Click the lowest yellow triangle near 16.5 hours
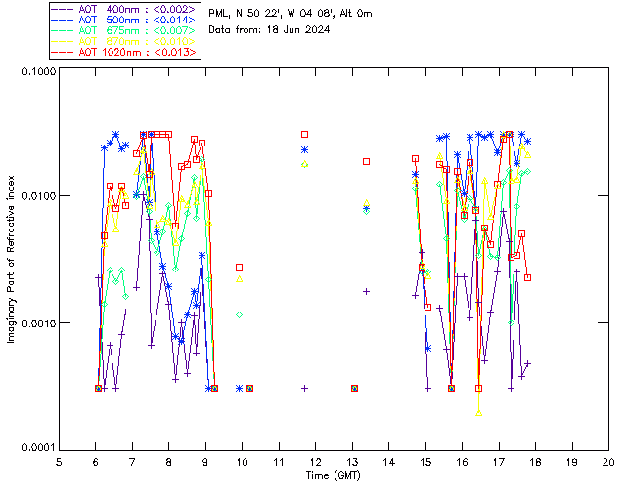 479,413
